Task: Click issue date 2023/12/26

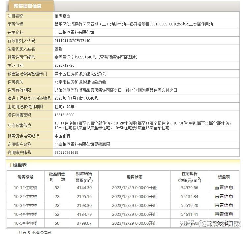Action: click(x=64, y=65)
